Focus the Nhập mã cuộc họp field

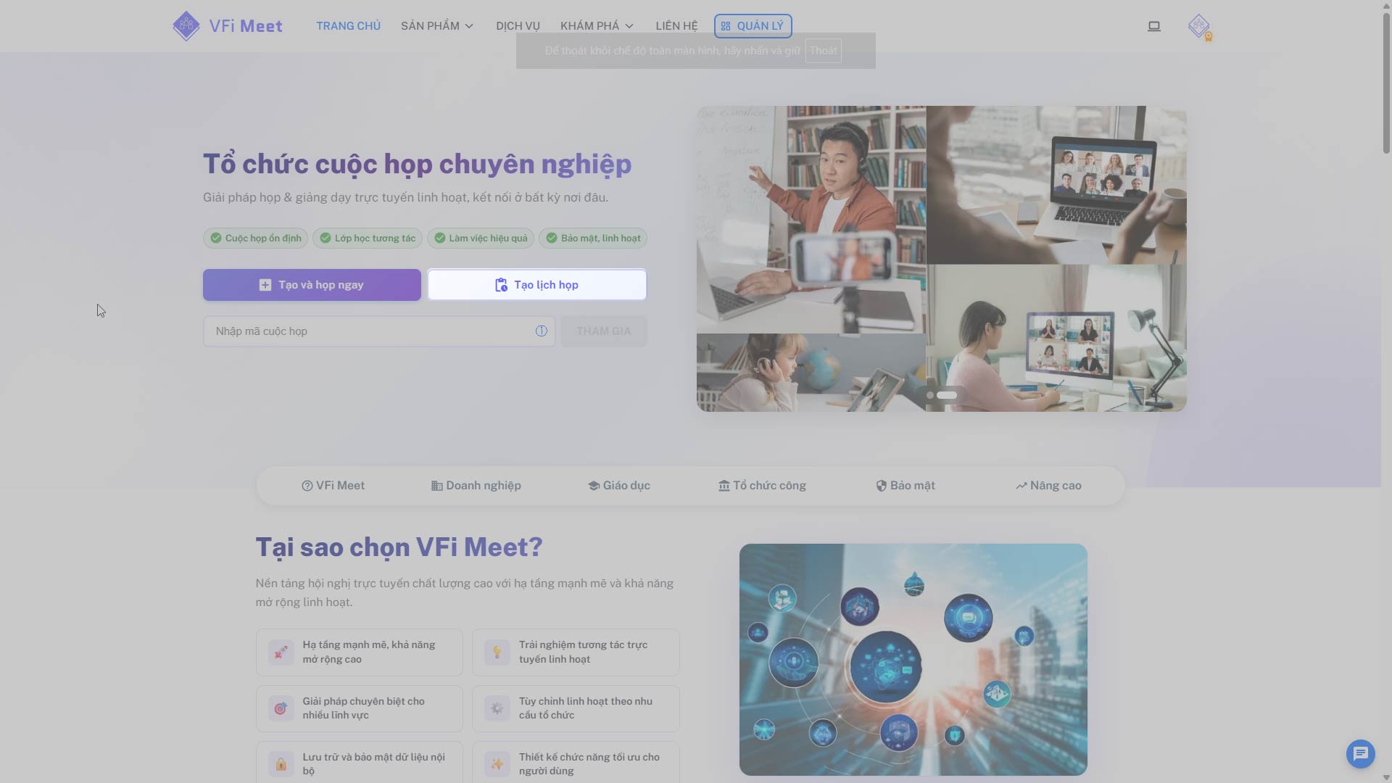coord(370,331)
